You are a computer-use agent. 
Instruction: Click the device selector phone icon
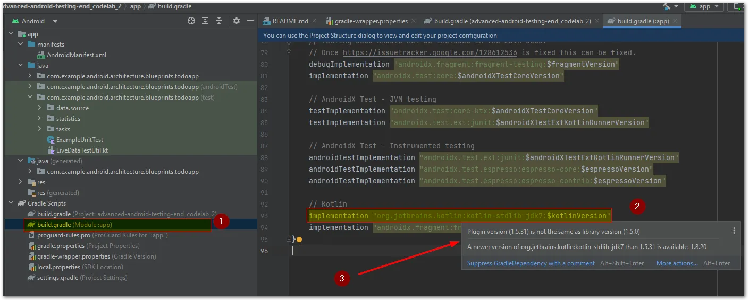[x=738, y=6]
